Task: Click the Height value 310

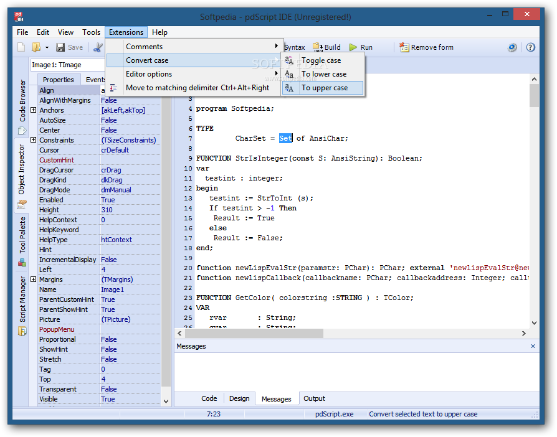Action: pos(130,210)
